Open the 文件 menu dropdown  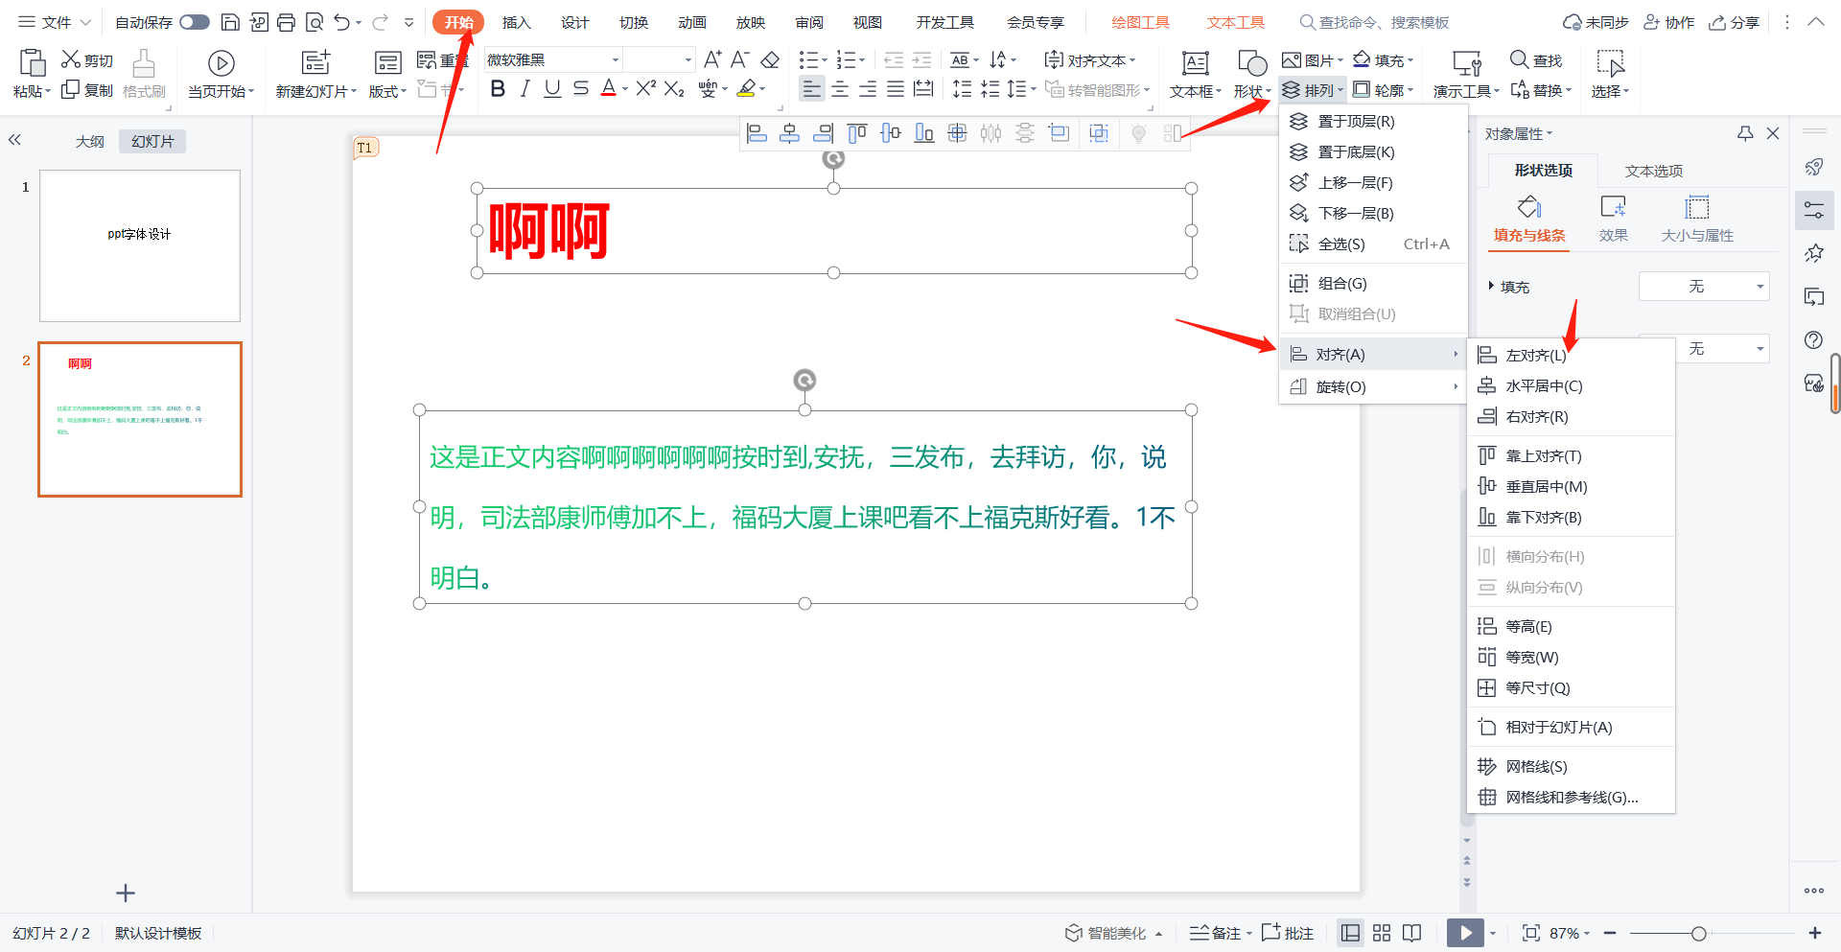click(55, 22)
